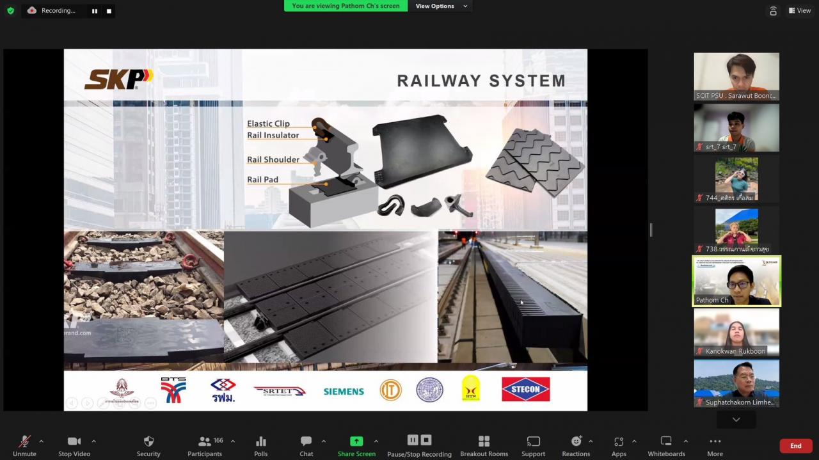Click the SIEMENS logo on the slide
Image resolution: width=819 pixels, height=460 pixels.
pyautogui.click(x=344, y=391)
